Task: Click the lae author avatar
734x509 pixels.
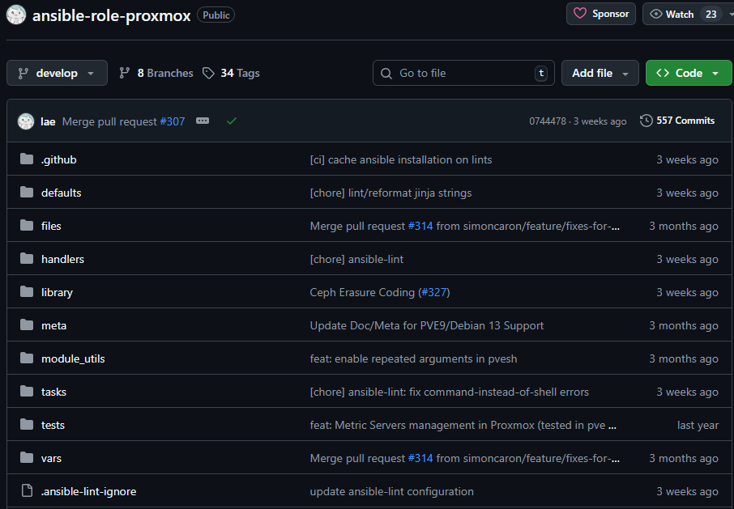Action: [x=26, y=121]
